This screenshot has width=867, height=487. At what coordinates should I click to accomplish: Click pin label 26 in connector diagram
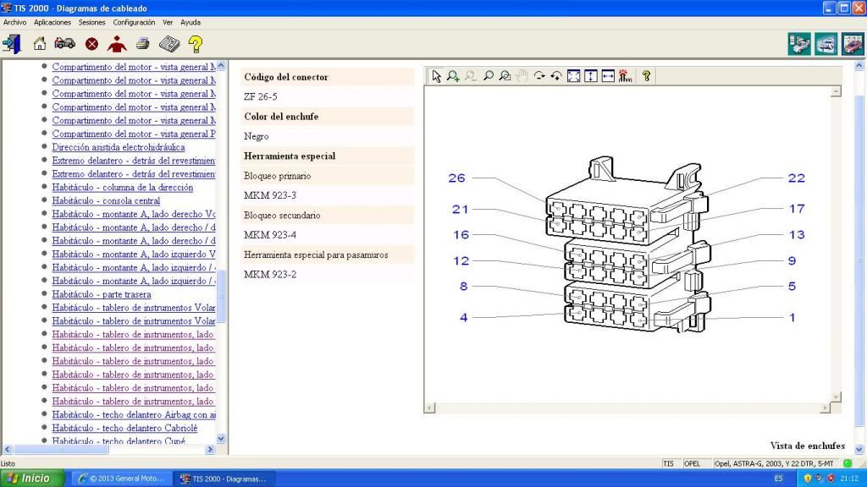point(456,178)
